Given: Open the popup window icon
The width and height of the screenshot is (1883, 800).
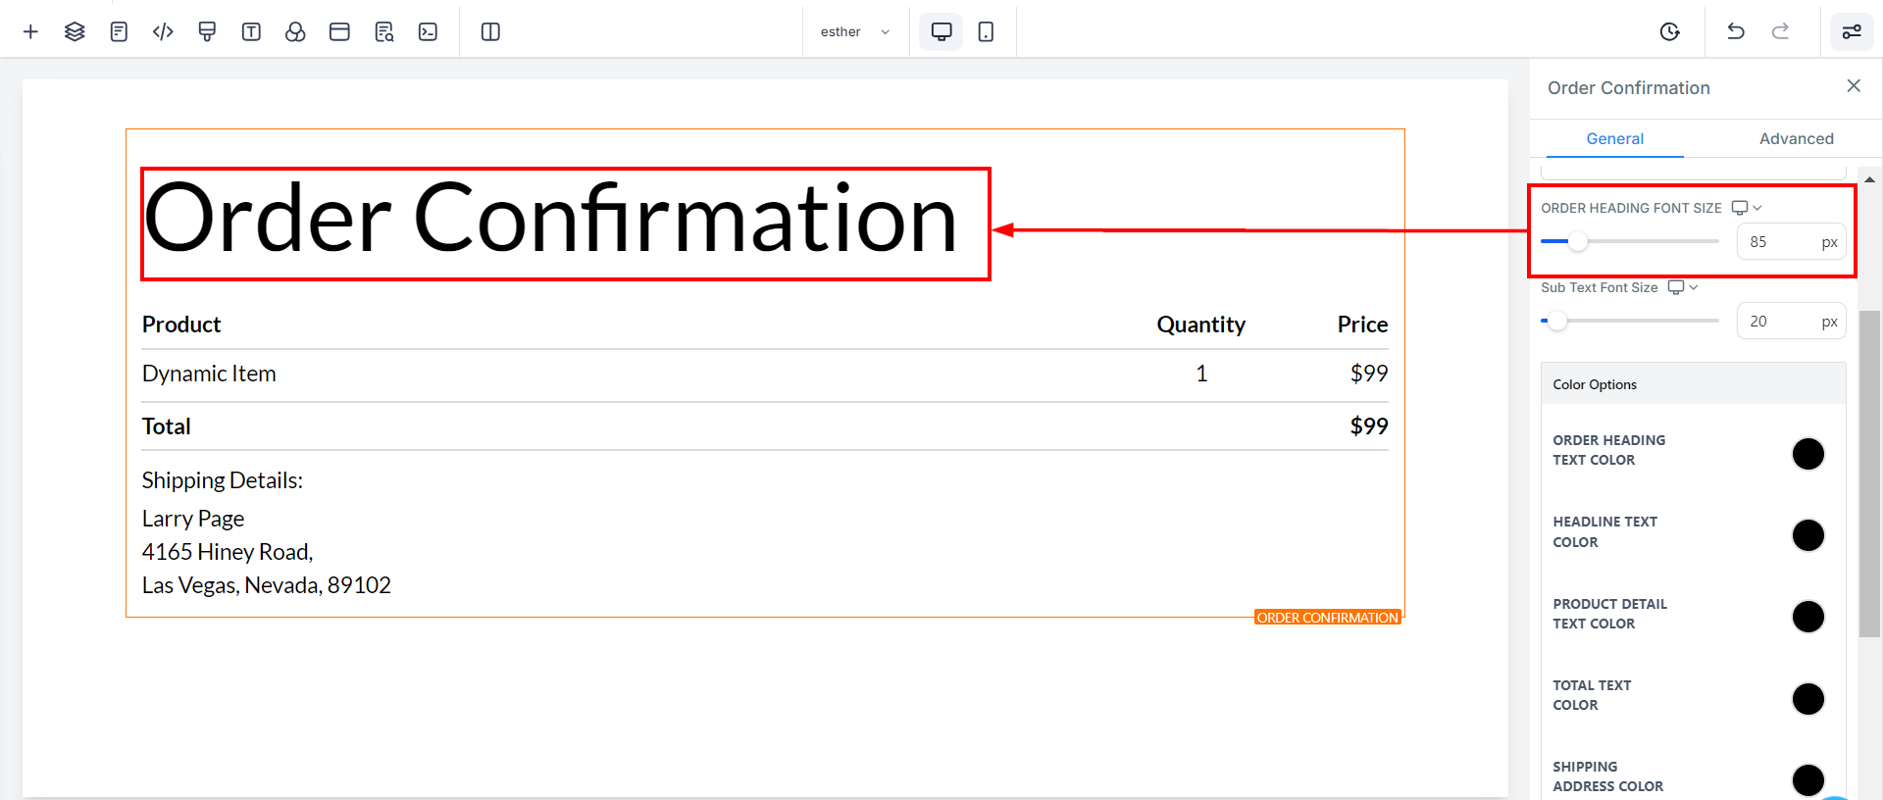Looking at the screenshot, I should pos(339,31).
